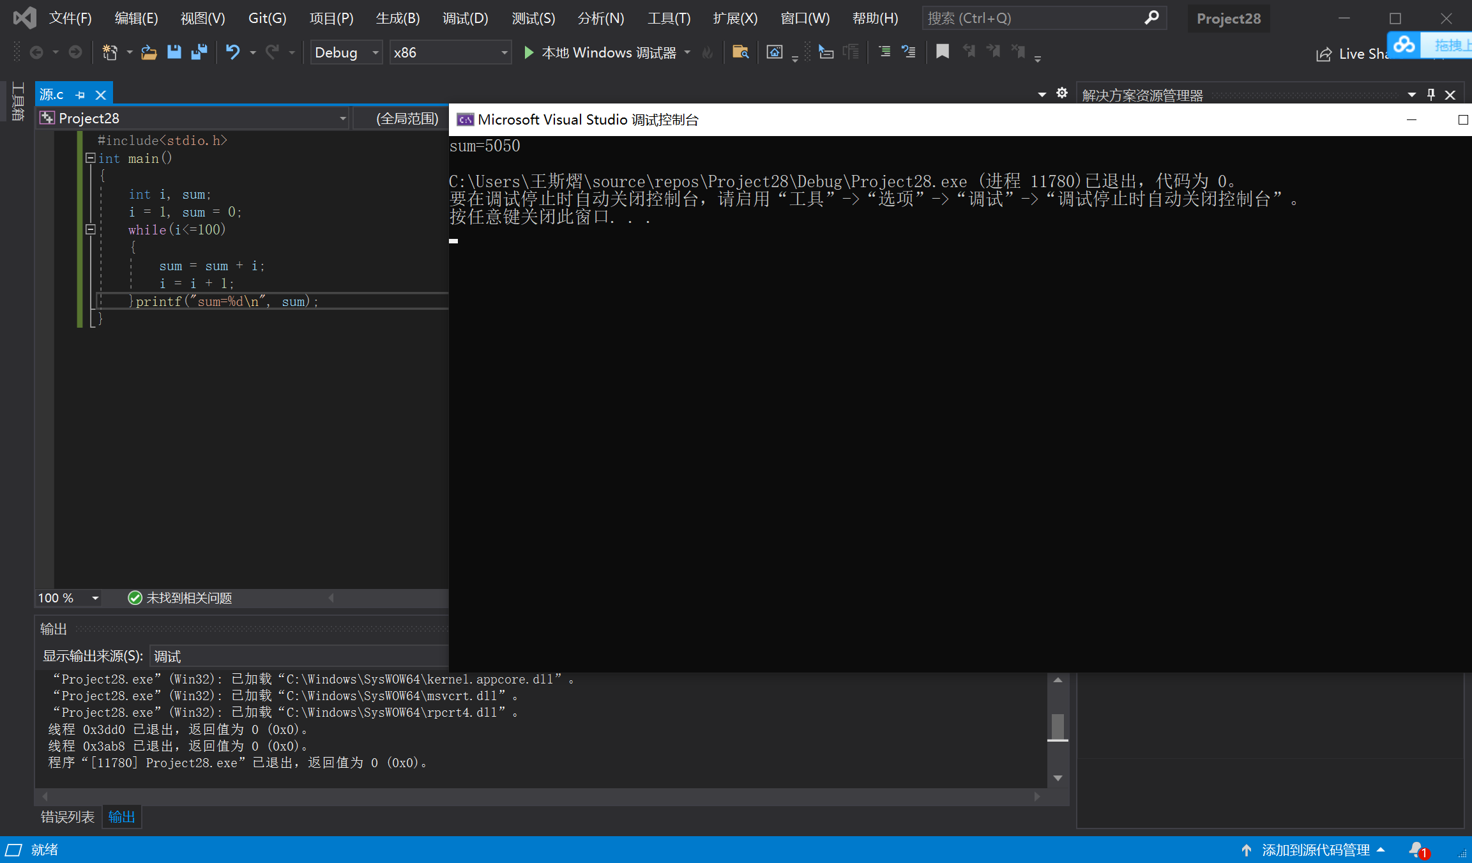Collapse the main function code block

pyautogui.click(x=91, y=158)
